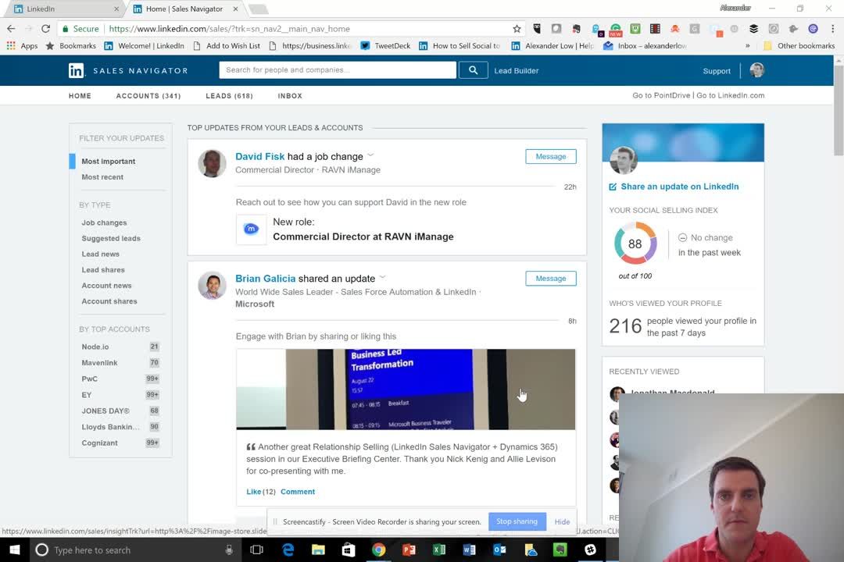Open Windows Start menu

(15, 550)
